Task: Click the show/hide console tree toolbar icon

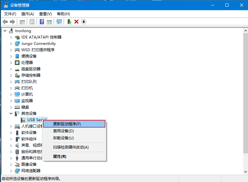Action: pos(22,22)
